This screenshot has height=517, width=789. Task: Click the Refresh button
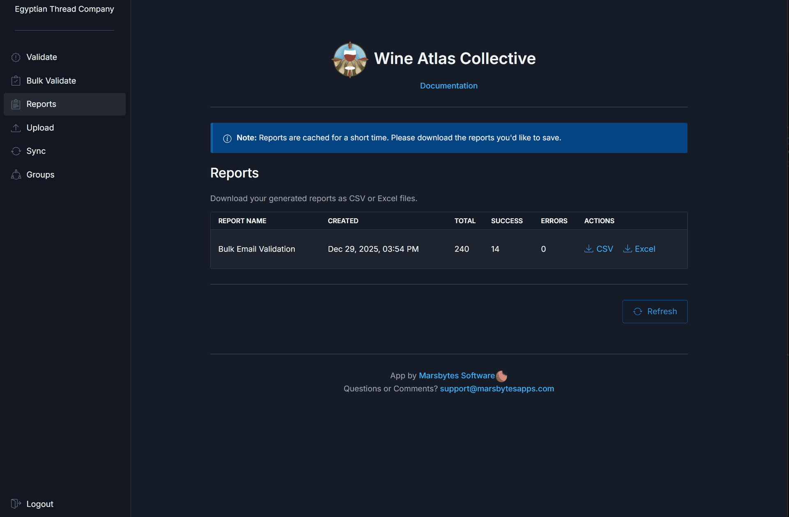(655, 311)
